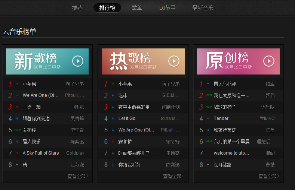Select the 排行榜 tab
295x190 pixels.
pos(107,8)
